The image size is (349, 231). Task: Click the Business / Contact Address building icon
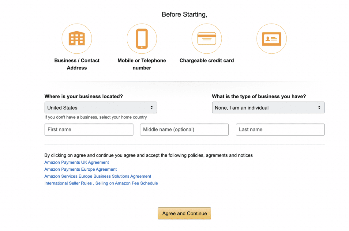77,39
